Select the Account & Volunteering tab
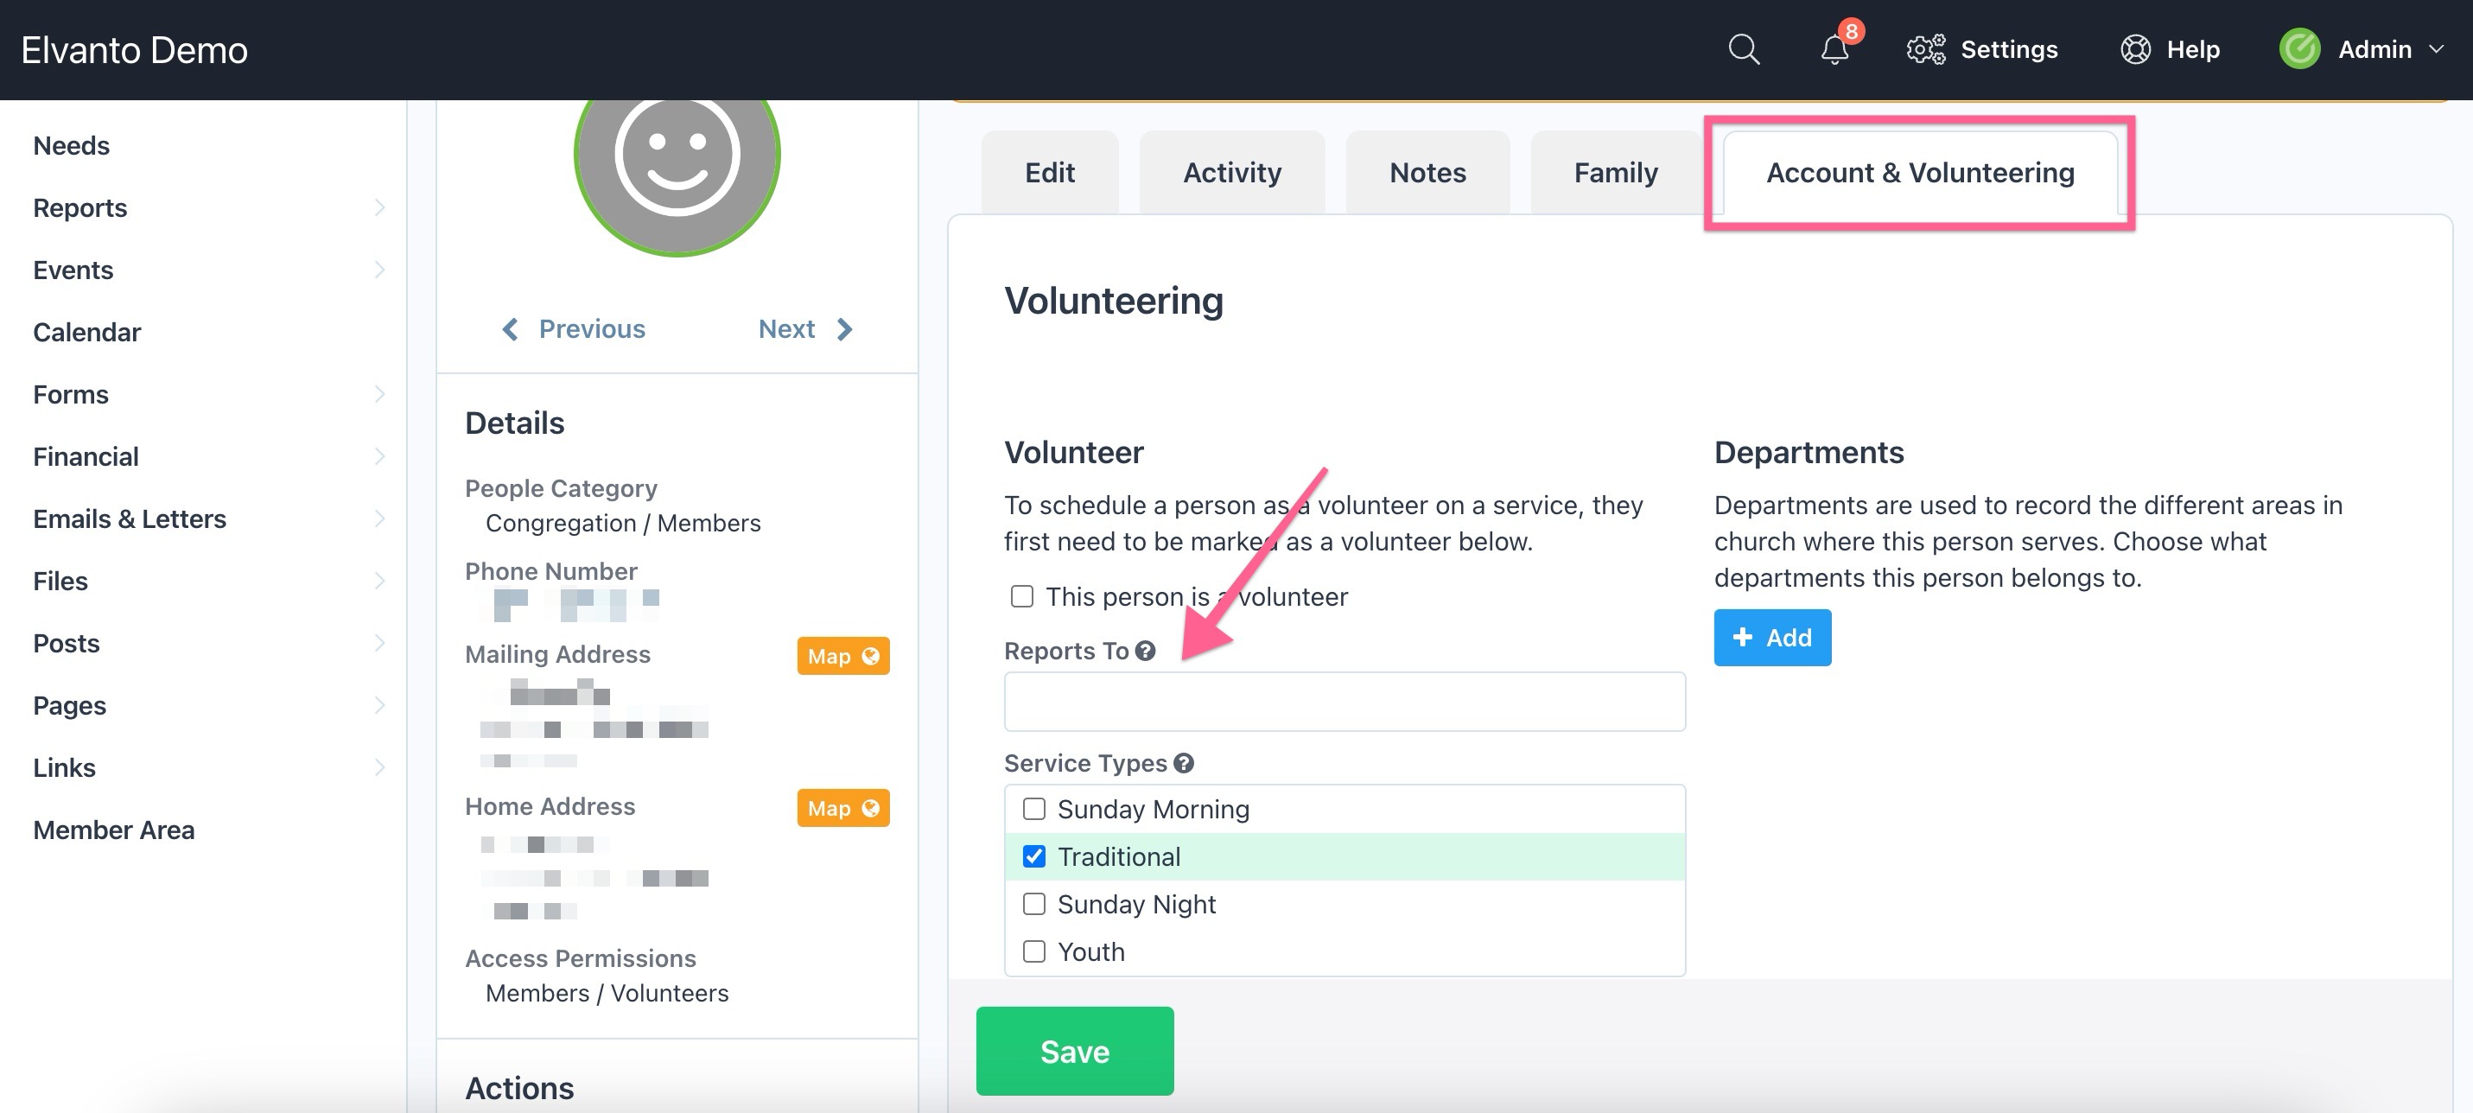Screen dimensions: 2473x1113 (1920, 172)
